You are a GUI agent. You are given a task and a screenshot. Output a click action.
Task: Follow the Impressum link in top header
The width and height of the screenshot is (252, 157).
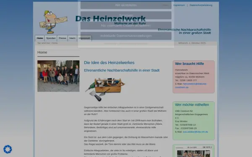point(179,5)
